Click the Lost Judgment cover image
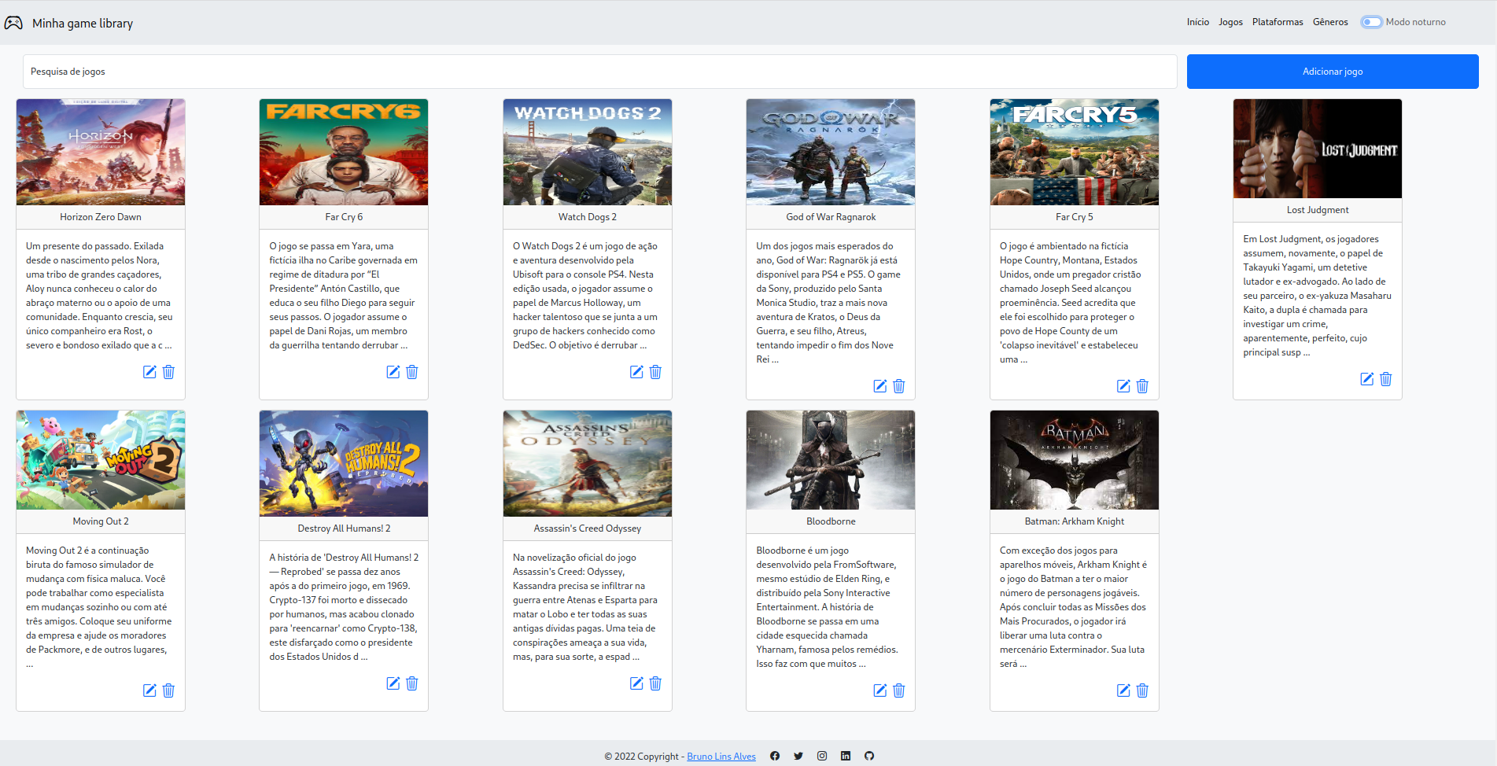Image resolution: width=1497 pixels, height=766 pixels. [x=1318, y=149]
